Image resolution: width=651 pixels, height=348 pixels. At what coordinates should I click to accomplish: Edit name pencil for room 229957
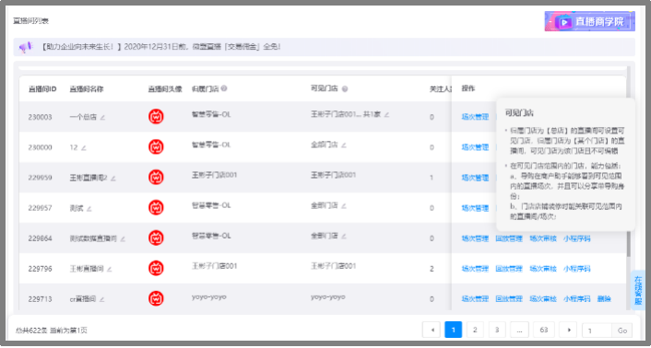pos(89,208)
